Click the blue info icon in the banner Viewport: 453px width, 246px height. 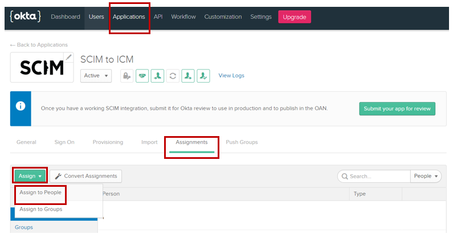pos(21,107)
